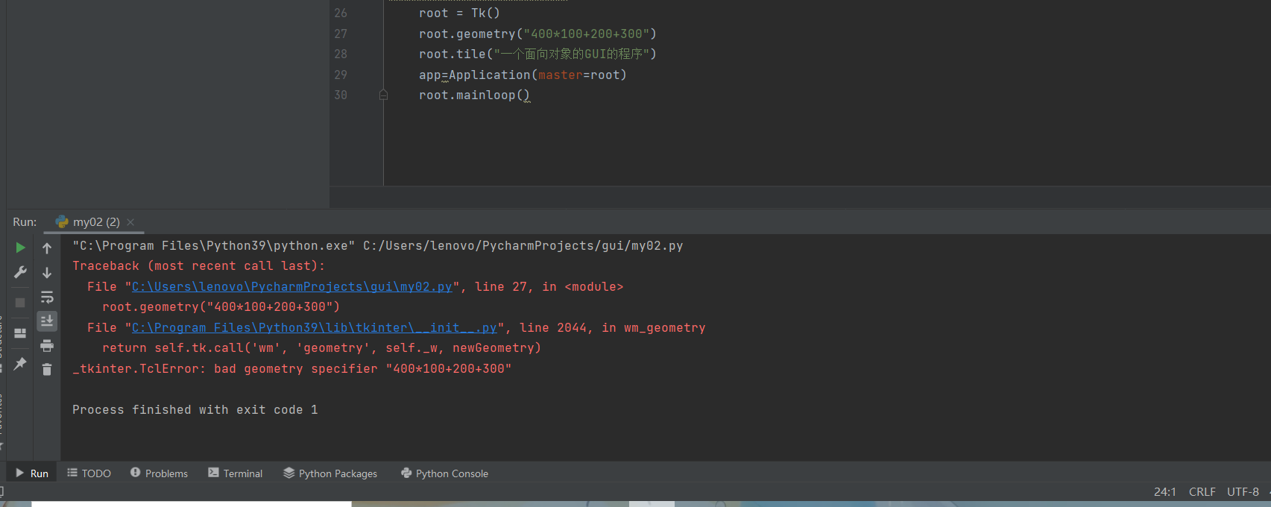Screen dimensions: 1271x507
Task: Click the stop process square icon
Action: click(x=20, y=303)
